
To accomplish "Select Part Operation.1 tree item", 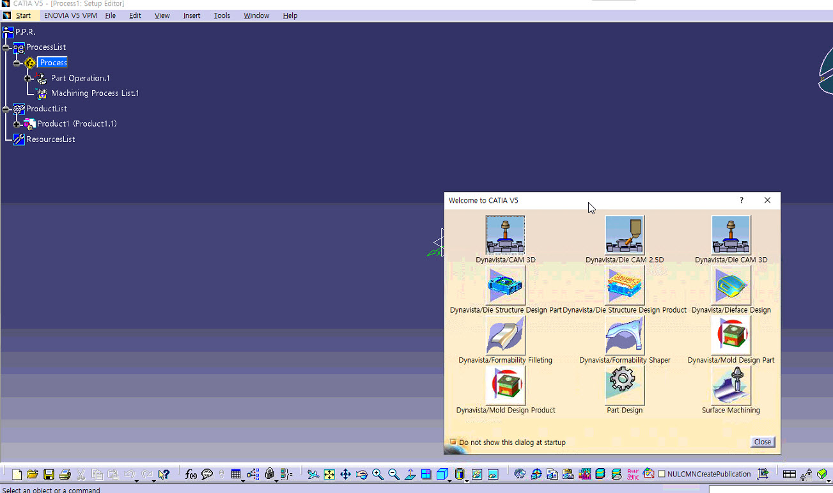I will click(81, 78).
